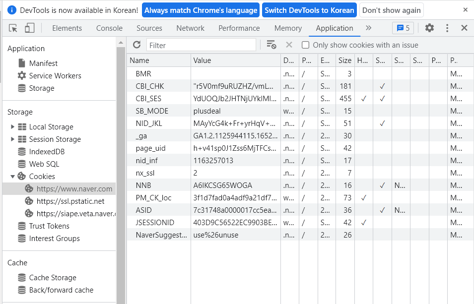Show more DevTools tabs with chevron
474x304 pixels.
point(368,28)
